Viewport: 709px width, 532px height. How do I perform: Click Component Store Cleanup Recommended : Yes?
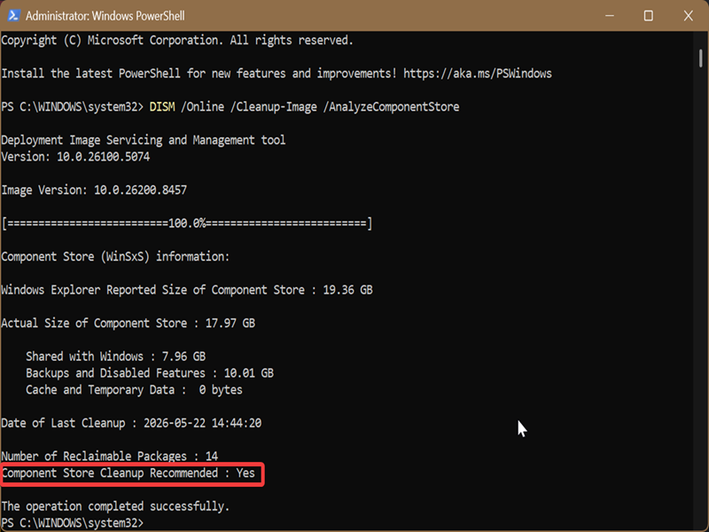coord(128,473)
